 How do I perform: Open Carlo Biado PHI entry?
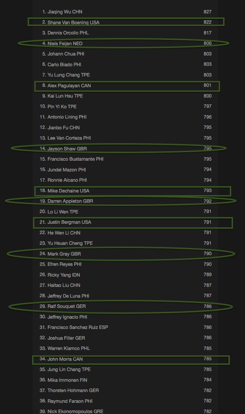(127, 64)
